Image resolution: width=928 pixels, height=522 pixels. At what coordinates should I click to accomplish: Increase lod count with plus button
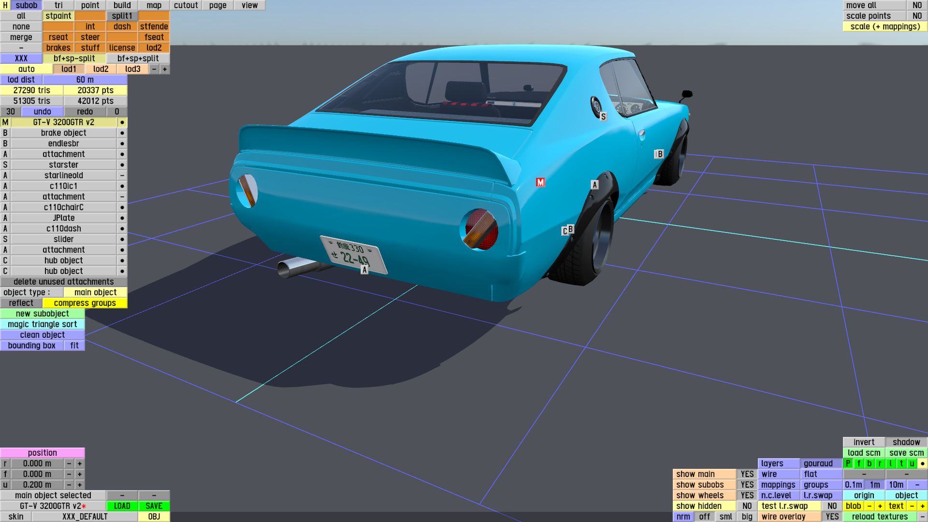coord(165,69)
